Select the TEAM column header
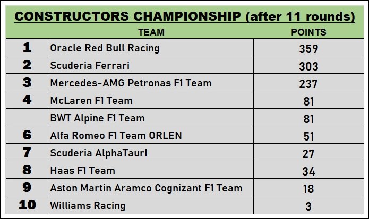This screenshot has height=219, width=369. point(151,32)
